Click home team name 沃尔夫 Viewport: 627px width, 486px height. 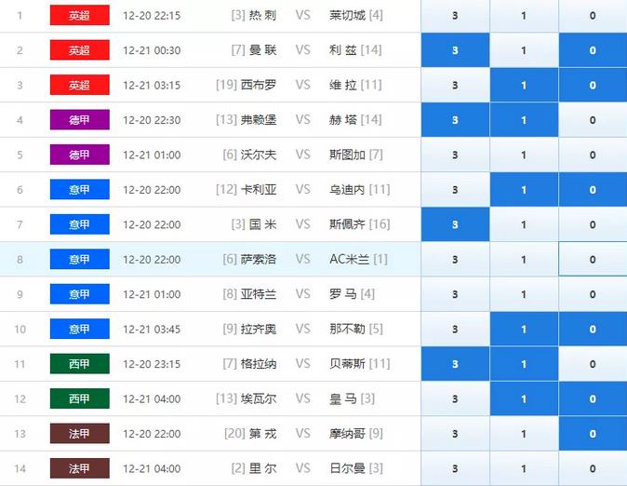[259, 155]
